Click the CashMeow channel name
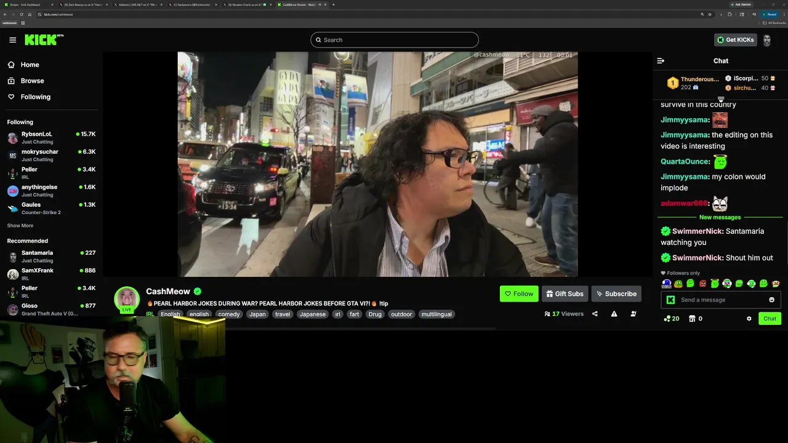The image size is (788, 443). (x=168, y=292)
